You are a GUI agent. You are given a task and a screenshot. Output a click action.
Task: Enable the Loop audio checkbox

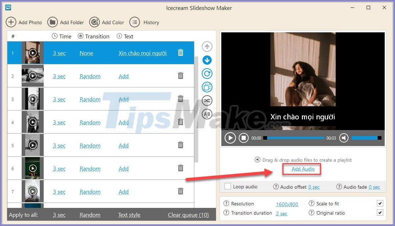click(x=228, y=186)
